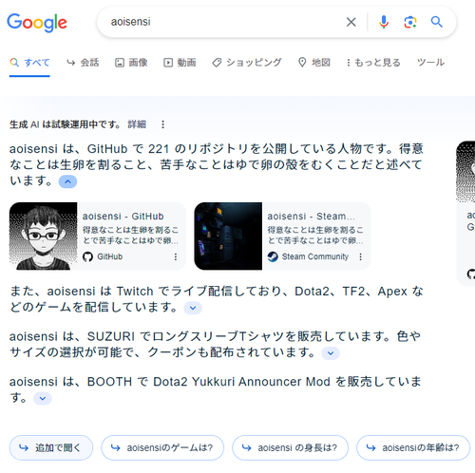Image resolution: width=475 pixels, height=473 pixels.
Task: Go to Google homepage via logo
Action: (37, 23)
